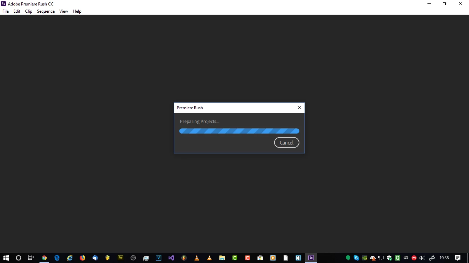Open the cloud warning tray icon
The height and width of the screenshot is (263, 469).
[x=373, y=258]
